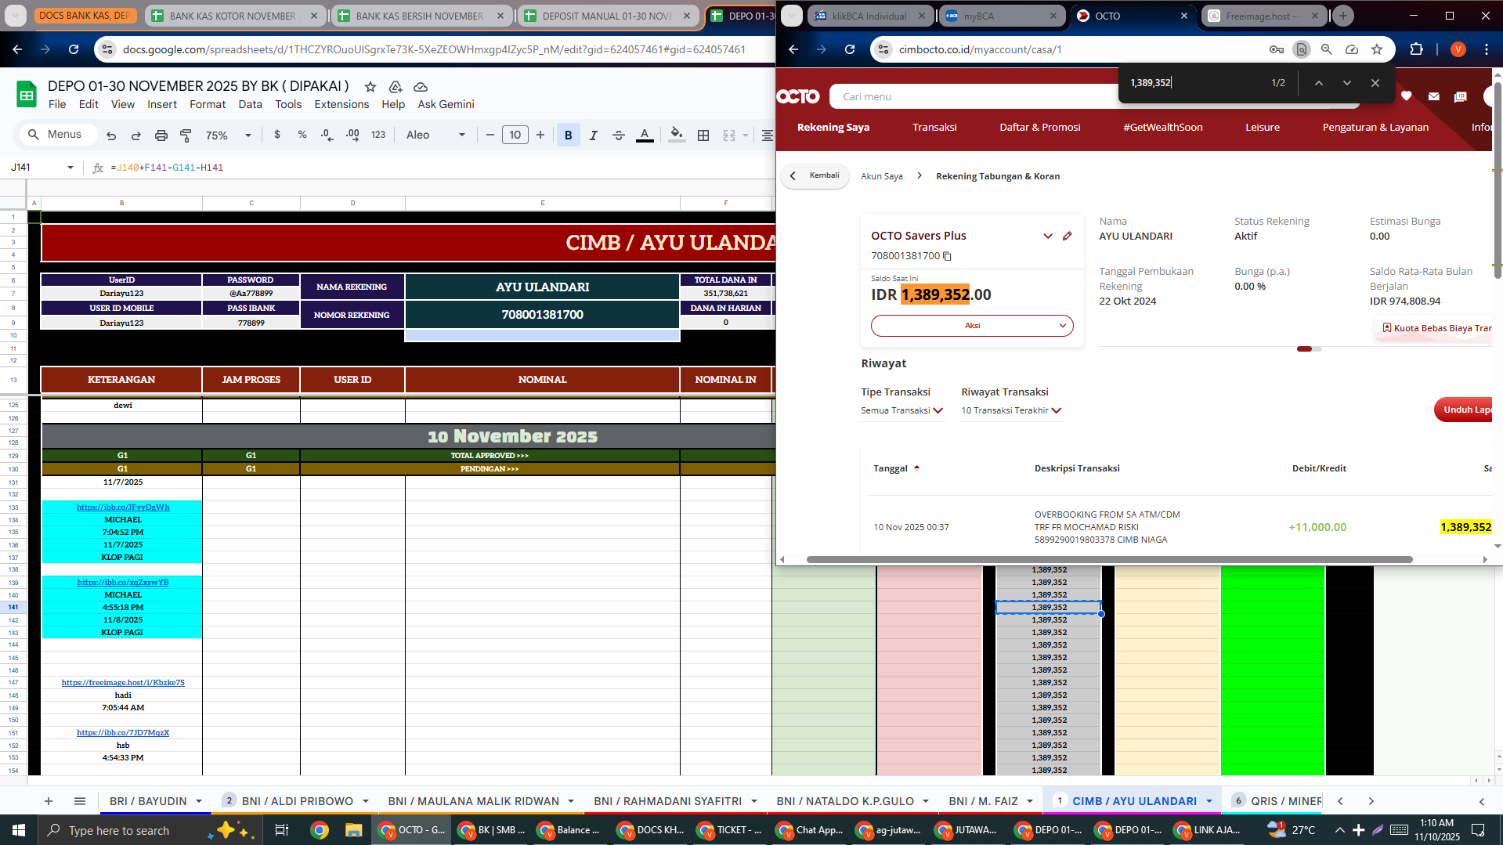
Task: Undo the last action in Sheets
Action: [111, 135]
